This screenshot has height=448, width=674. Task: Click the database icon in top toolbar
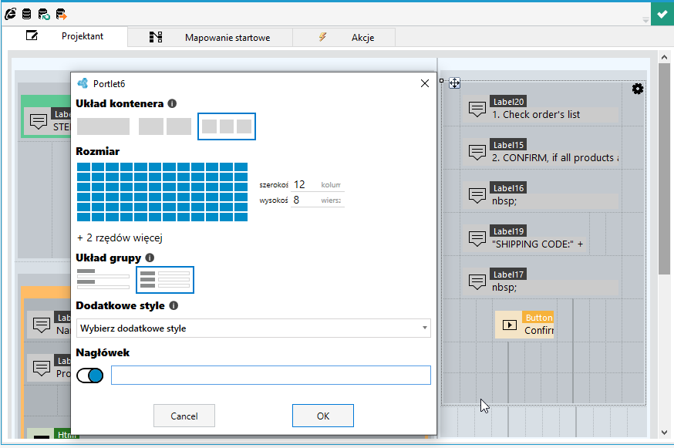click(27, 14)
